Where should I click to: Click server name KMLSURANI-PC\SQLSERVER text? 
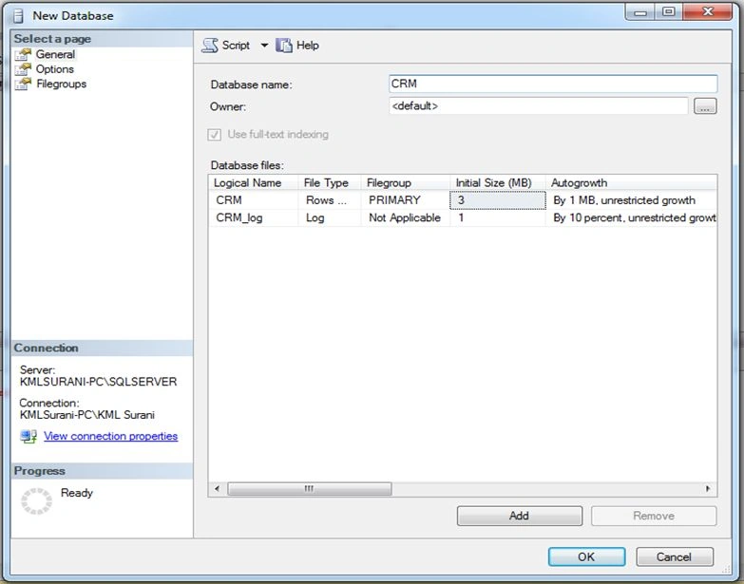tap(98, 382)
